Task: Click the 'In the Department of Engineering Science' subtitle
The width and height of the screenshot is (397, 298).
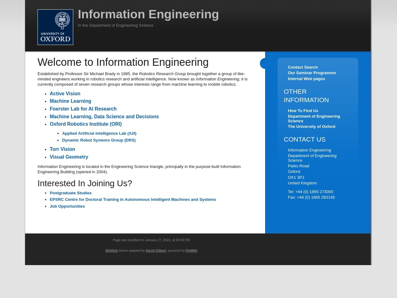Action: (115, 25)
